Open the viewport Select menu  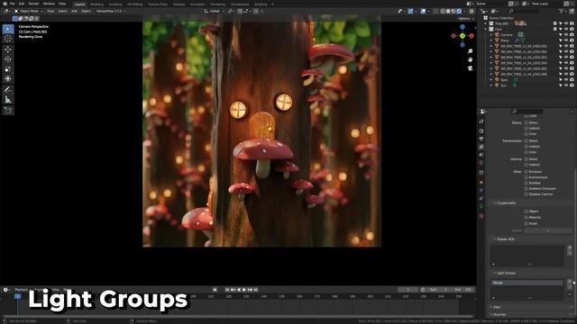(62, 12)
